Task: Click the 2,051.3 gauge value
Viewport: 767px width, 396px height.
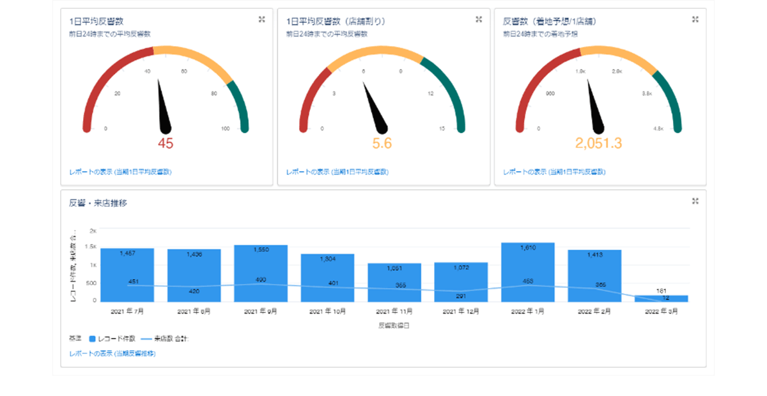Action: (x=599, y=144)
